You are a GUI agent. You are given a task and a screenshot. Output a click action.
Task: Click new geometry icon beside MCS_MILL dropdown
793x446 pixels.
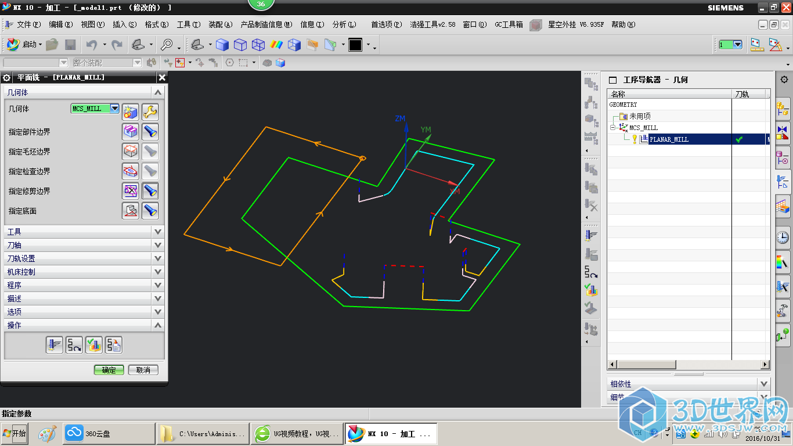[x=131, y=112]
